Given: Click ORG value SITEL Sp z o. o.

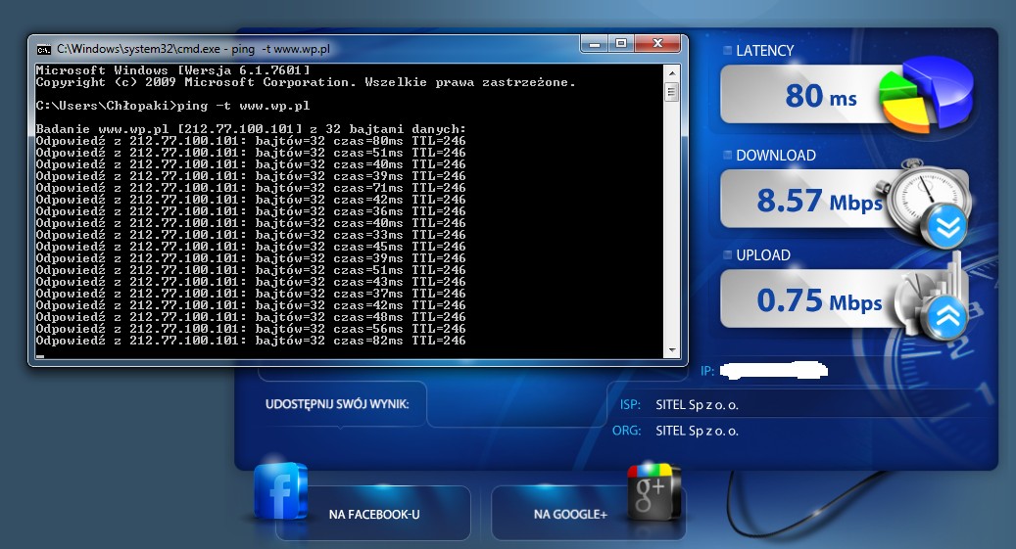Looking at the screenshot, I should 697,432.
